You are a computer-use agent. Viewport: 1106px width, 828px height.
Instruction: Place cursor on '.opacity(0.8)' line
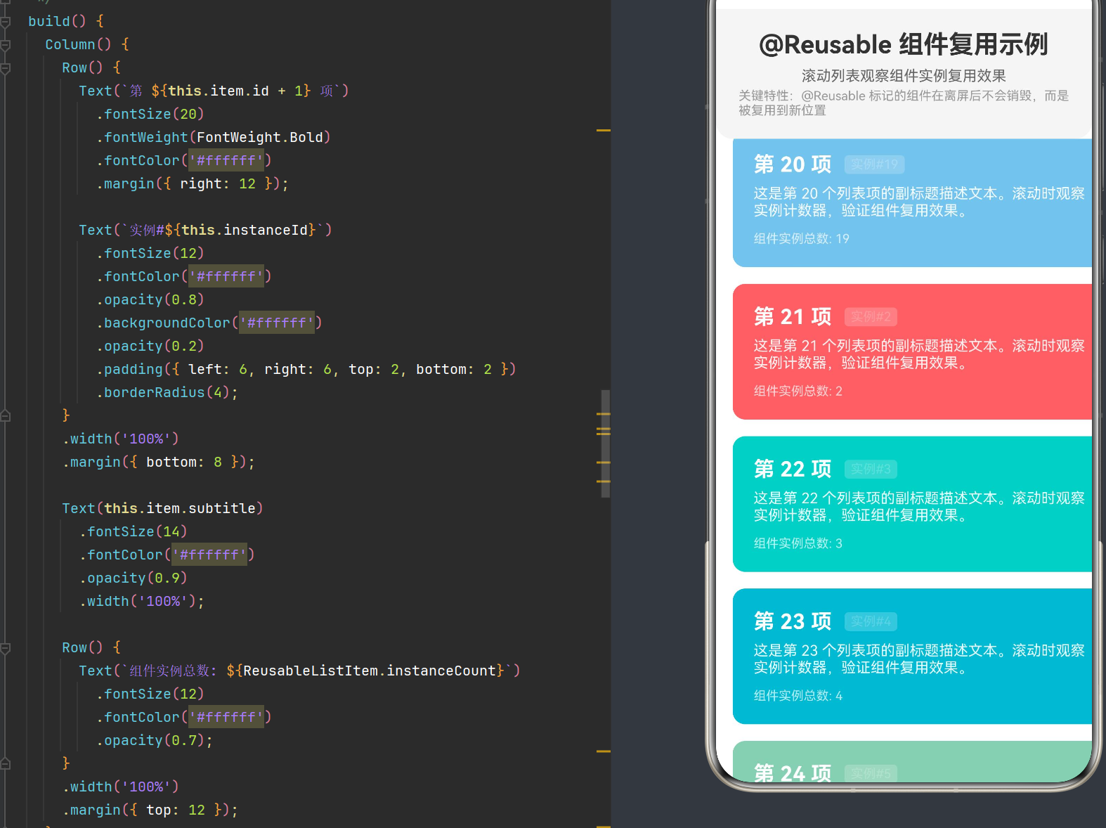[x=150, y=300]
